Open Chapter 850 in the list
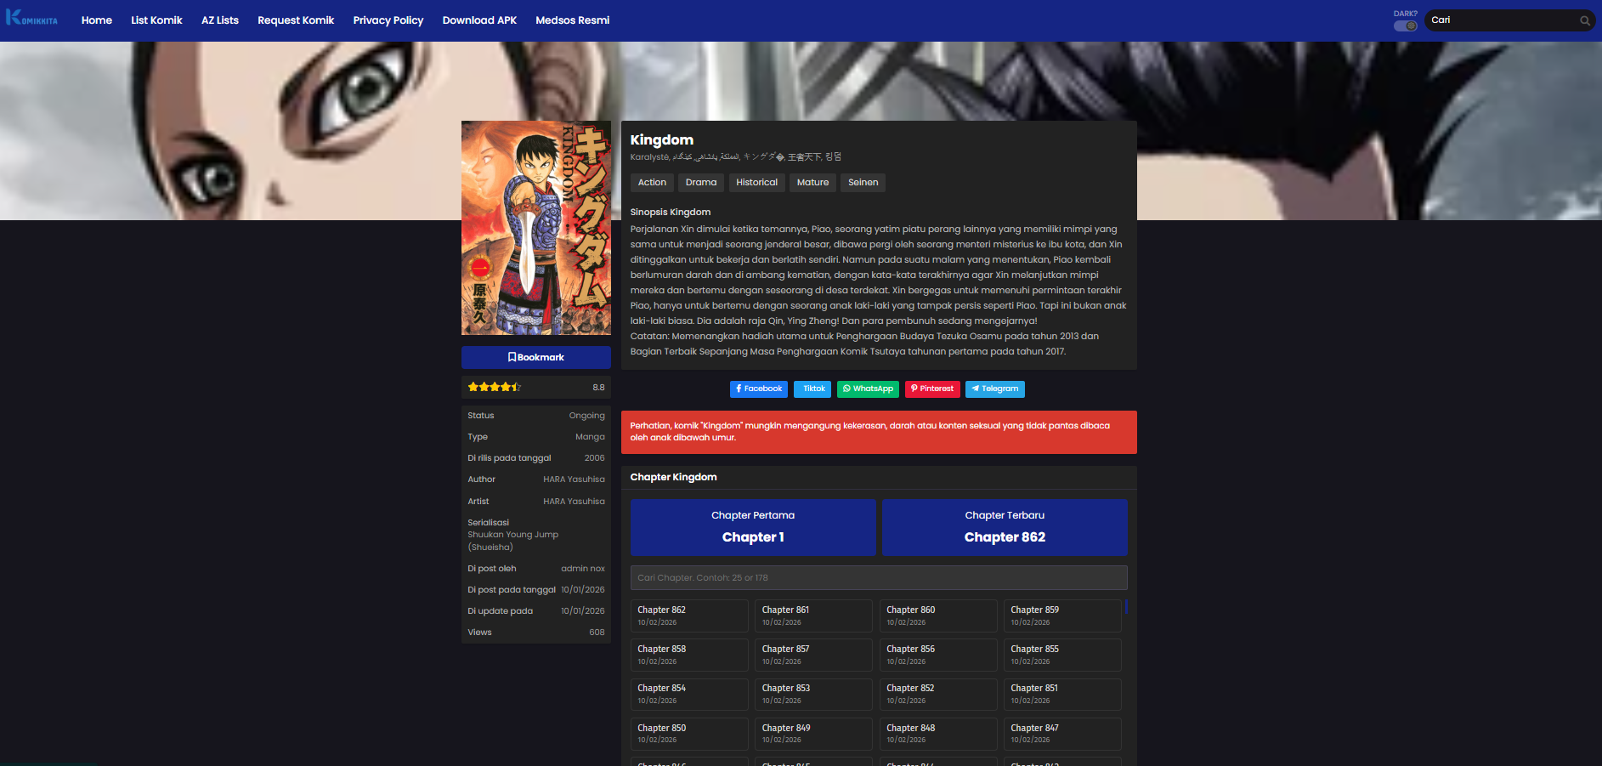The image size is (1602, 766). pyautogui.click(x=689, y=734)
